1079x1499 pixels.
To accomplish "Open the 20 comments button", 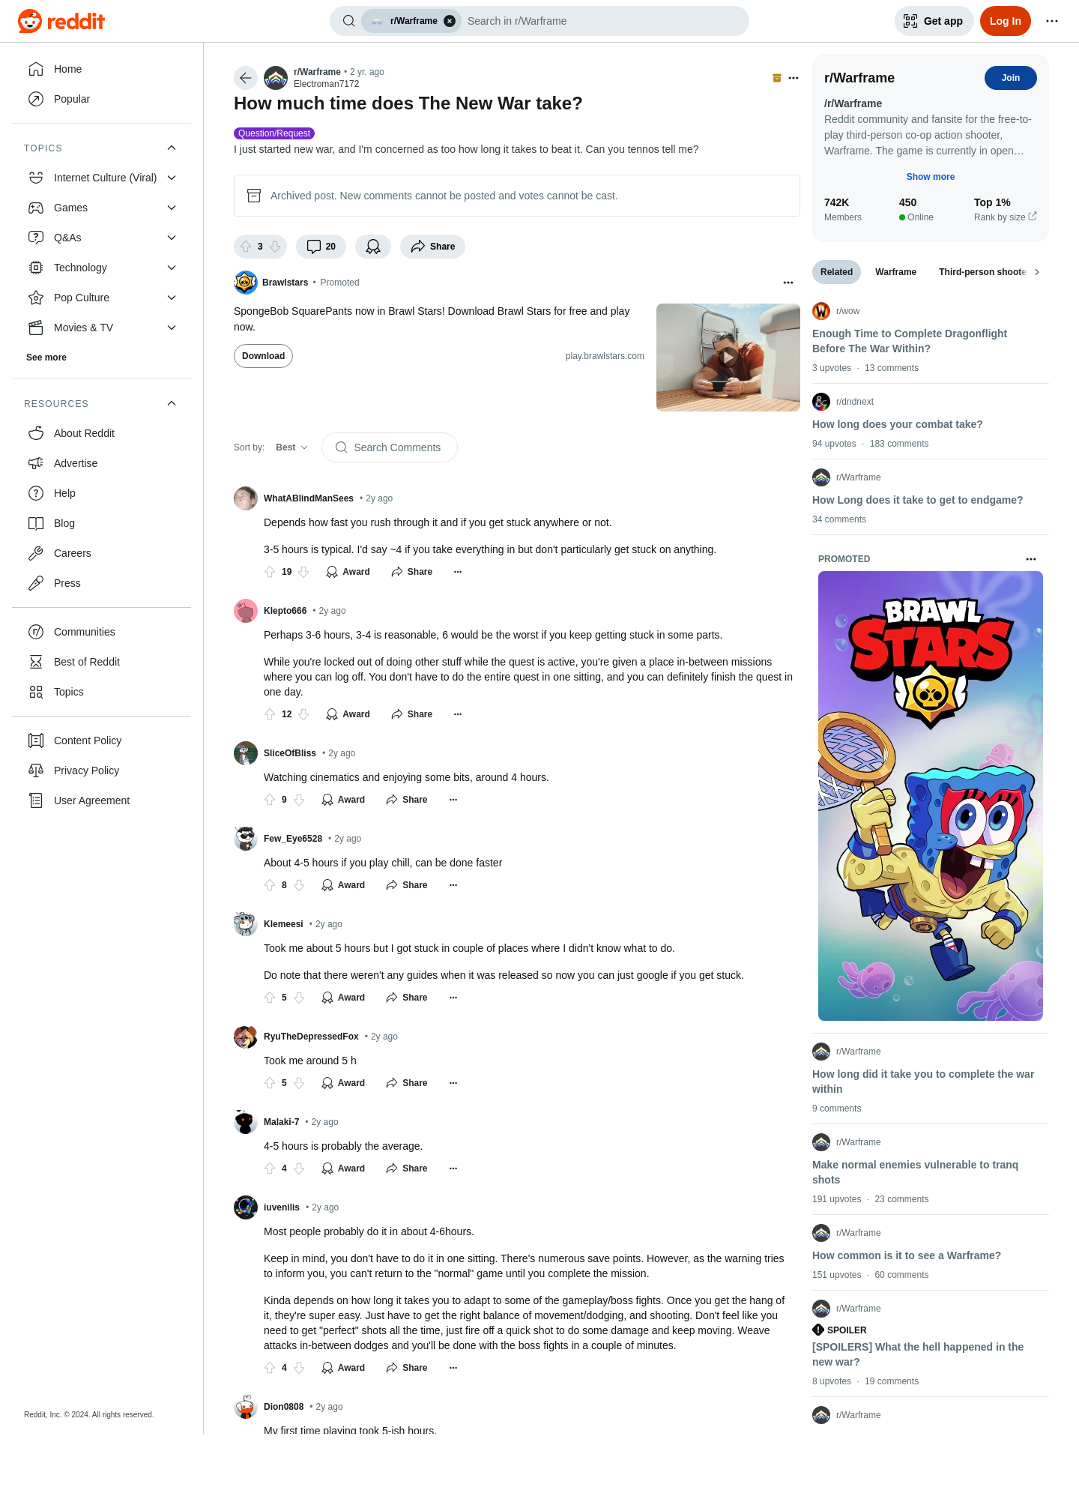I will [321, 247].
